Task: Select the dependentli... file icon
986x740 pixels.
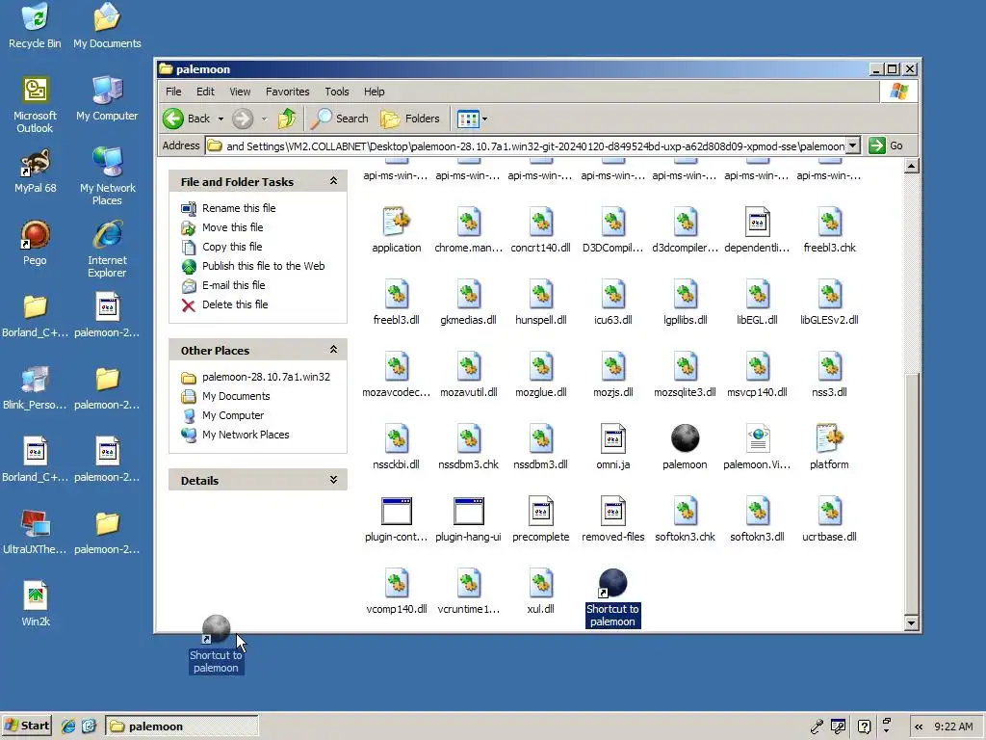Action: (757, 221)
